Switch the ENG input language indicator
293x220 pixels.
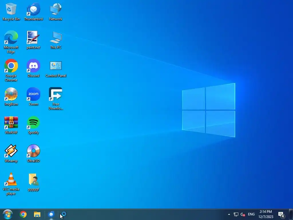click(251, 214)
